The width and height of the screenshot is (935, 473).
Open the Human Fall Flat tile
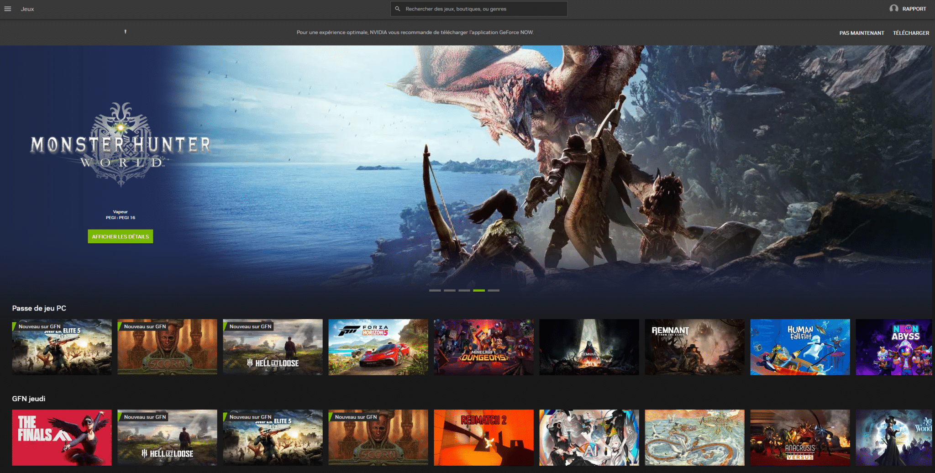pos(800,347)
